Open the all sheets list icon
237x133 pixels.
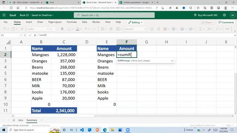point(14,120)
